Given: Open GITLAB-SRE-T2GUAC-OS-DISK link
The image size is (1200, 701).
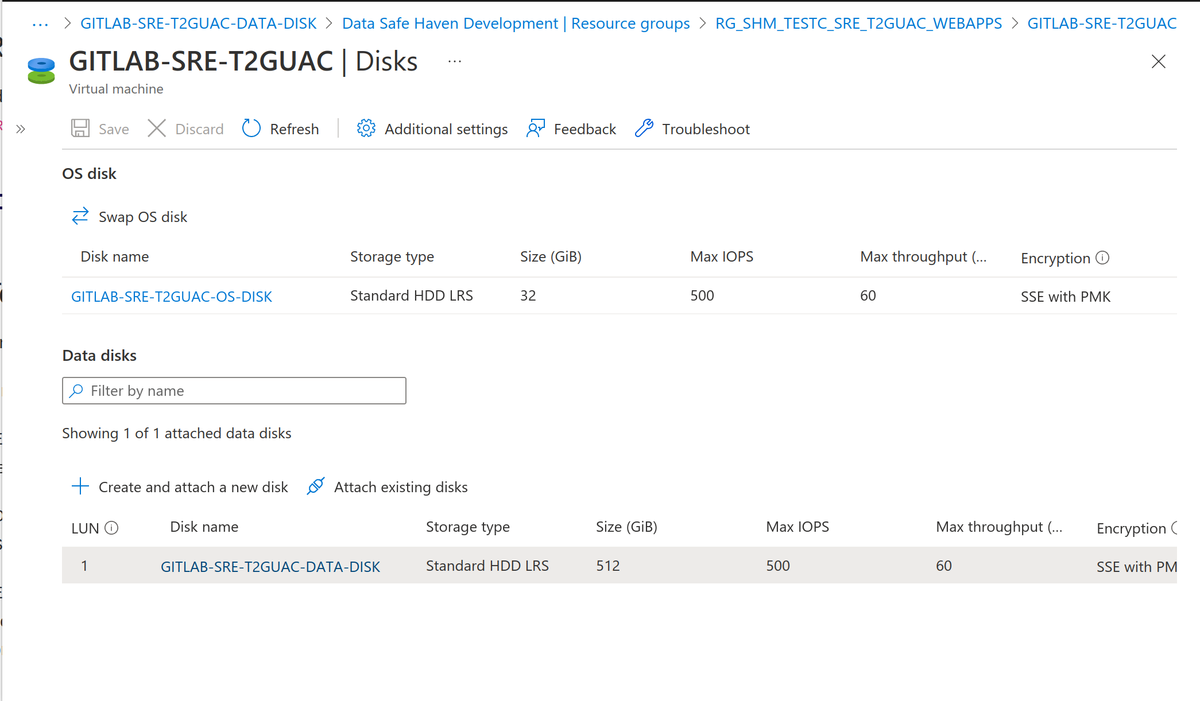Looking at the screenshot, I should (x=172, y=297).
